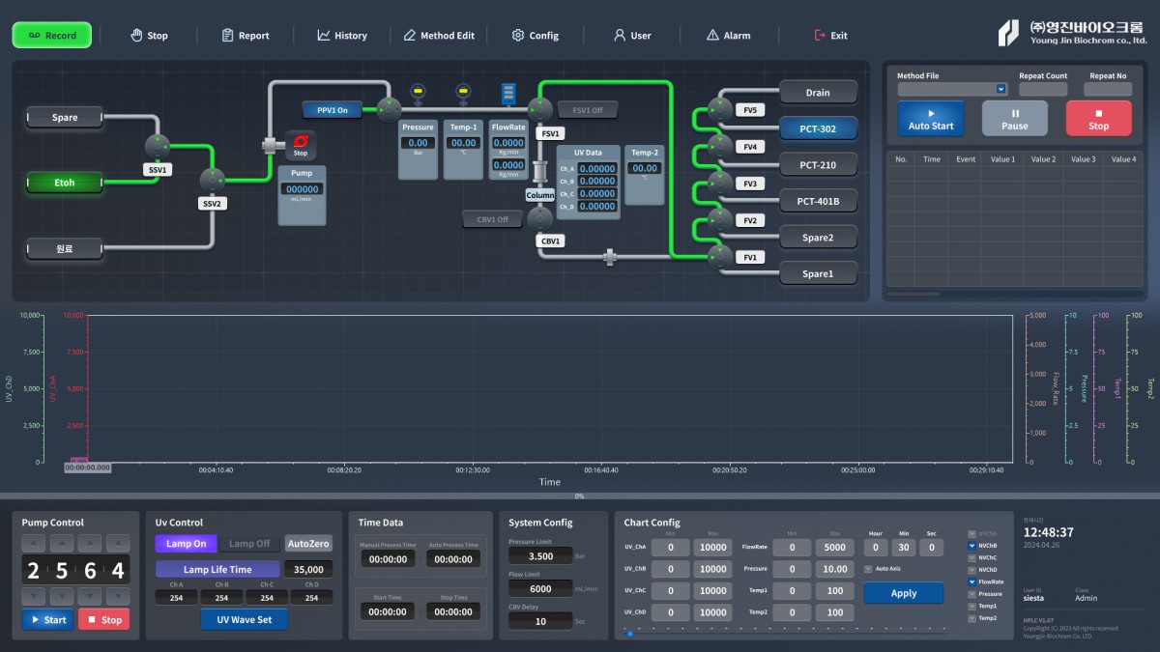This screenshot has width=1160, height=652.
Task: Enable the Pressure chart series checkbox
Action: tap(972, 594)
